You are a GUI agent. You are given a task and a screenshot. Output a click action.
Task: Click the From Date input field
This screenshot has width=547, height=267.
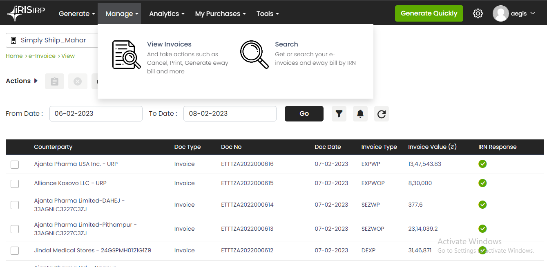click(96, 114)
